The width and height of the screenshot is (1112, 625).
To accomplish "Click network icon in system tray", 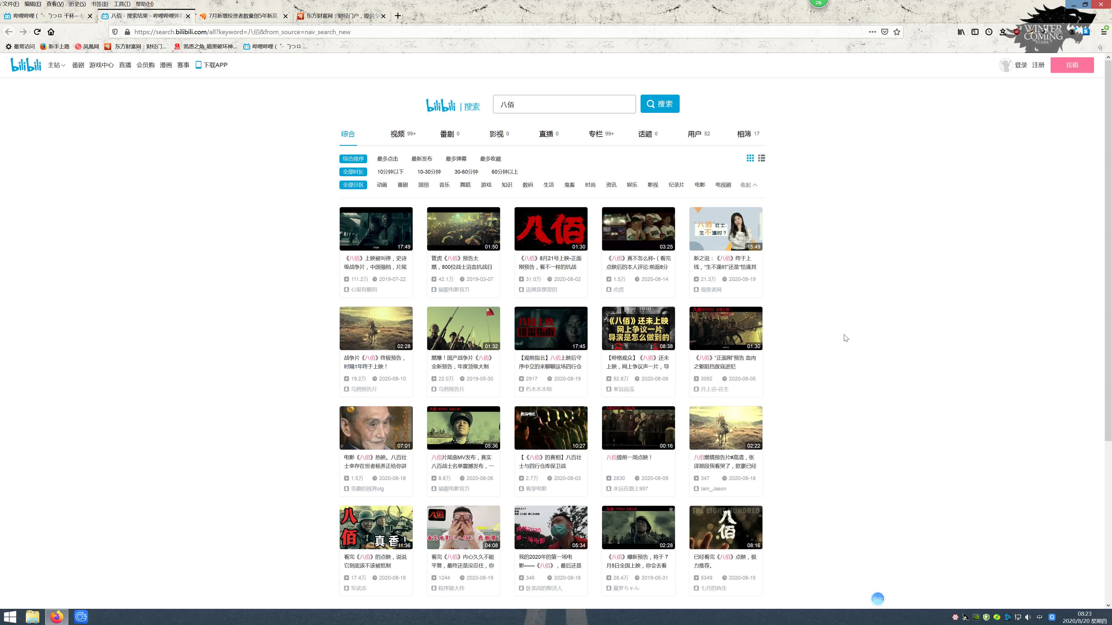I will pyautogui.click(x=1018, y=617).
